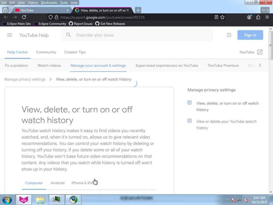Viewport: 273px width, 205px height.
Task: Open the browser application hamburger menu
Action: coord(267,17)
